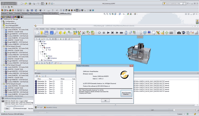Click the camera snapshot icon
Screen dimensions: 199x116
pos(179,33)
